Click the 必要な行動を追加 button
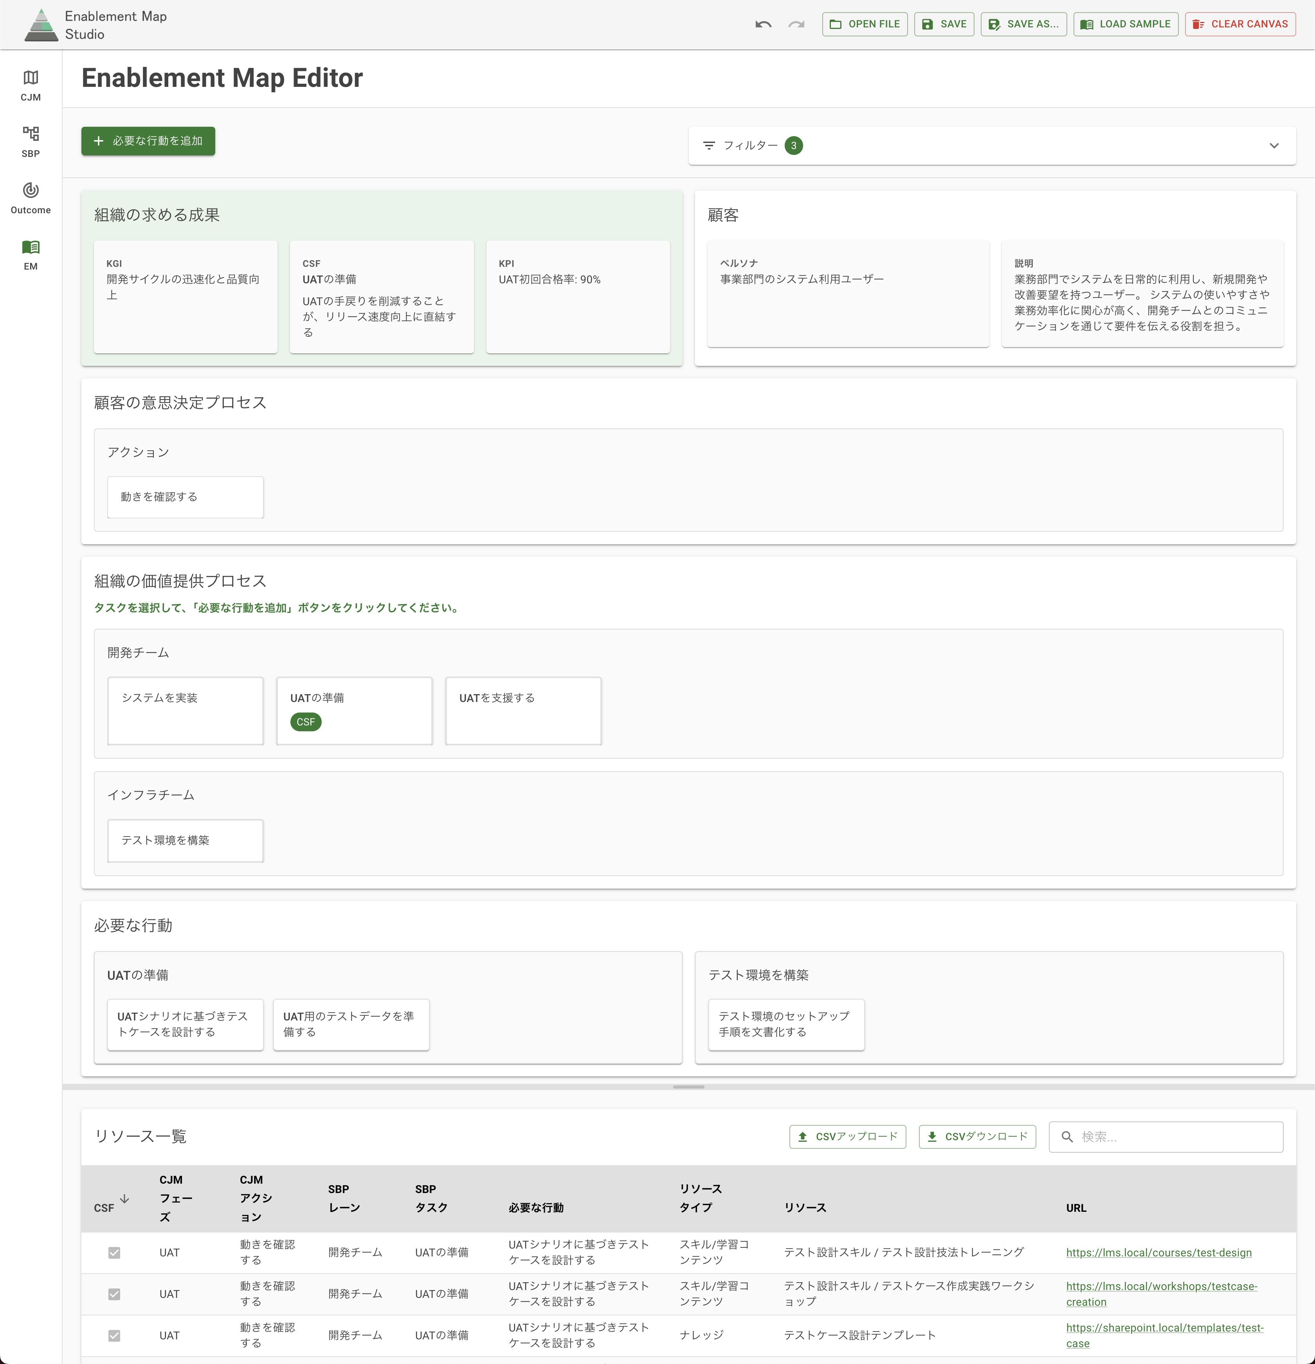This screenshot has width=1315, height=1364. pos(148,140)
